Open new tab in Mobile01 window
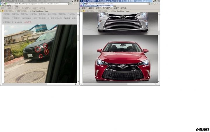 17,6
